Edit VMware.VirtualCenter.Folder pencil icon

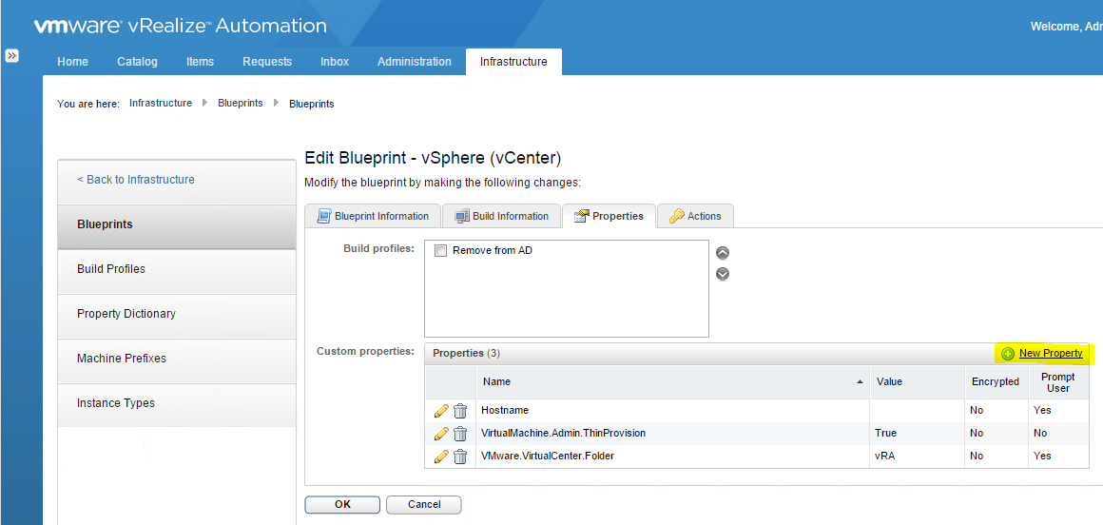(441, 456)
